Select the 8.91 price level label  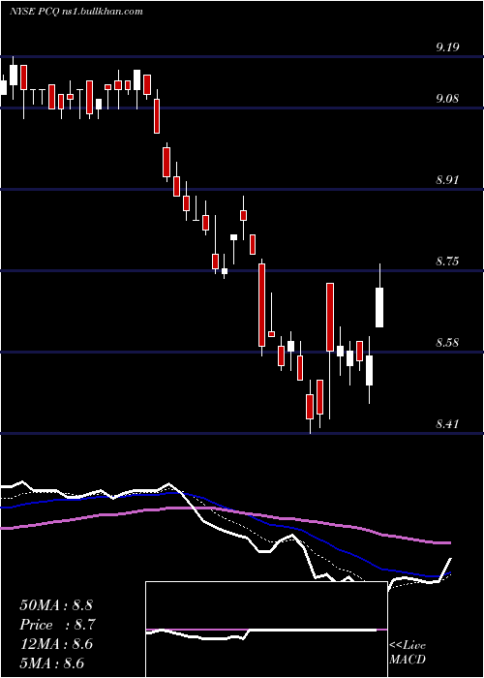pyautogui.click(x=446, y=180)
